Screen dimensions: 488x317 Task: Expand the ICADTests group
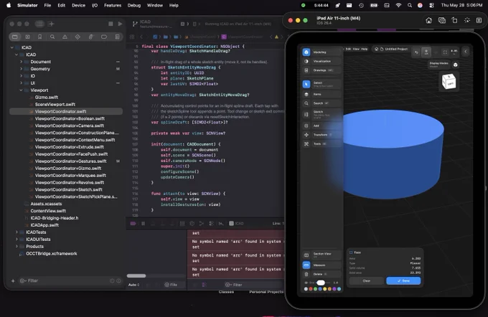17,232
